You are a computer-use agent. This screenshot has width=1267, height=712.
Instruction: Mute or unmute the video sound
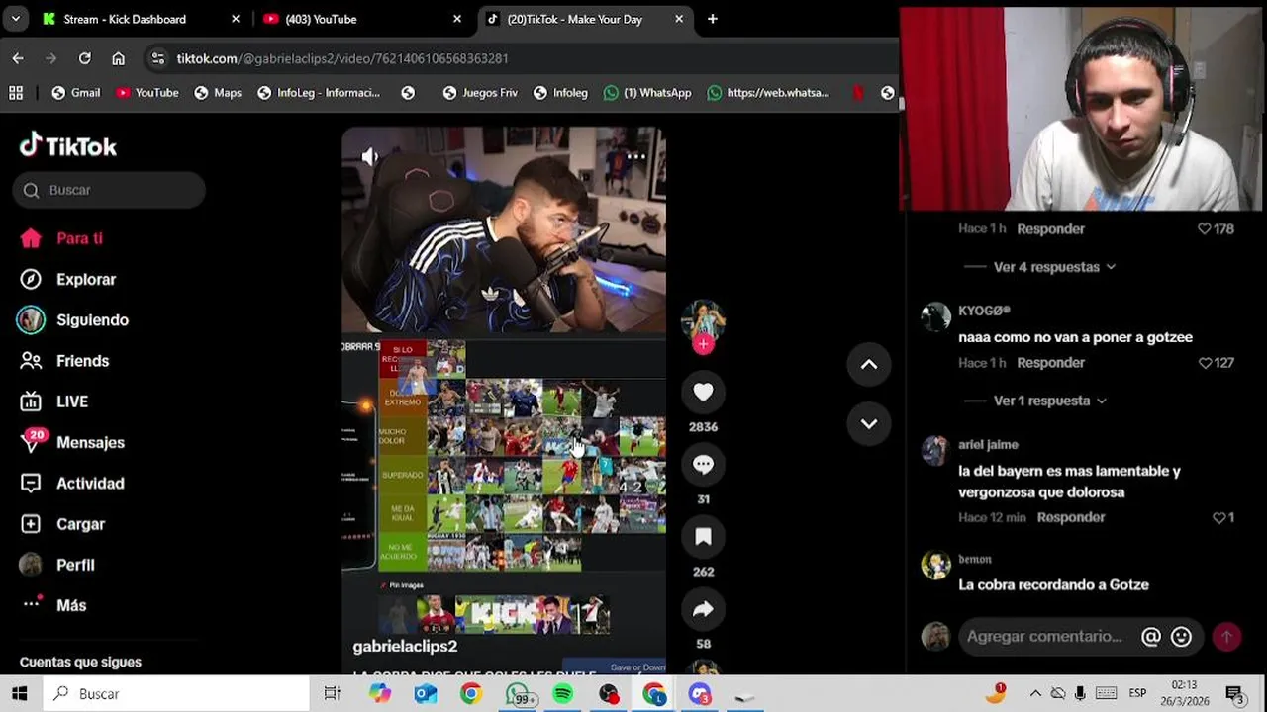click(x=370, y=156)
